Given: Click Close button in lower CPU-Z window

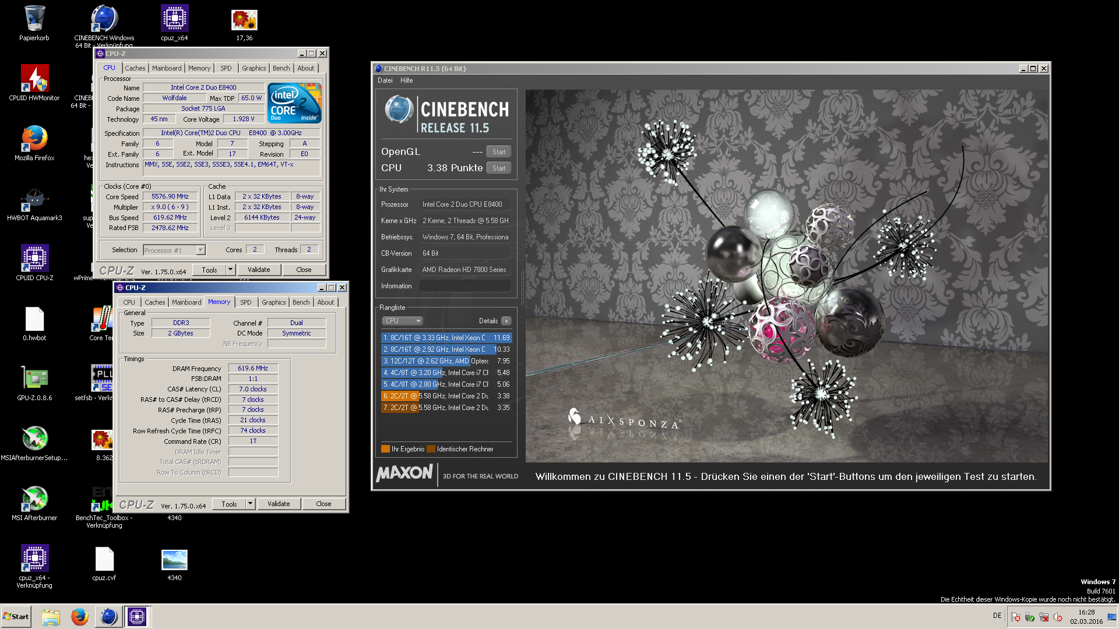Looking at the screenshot, I should 323,504.
